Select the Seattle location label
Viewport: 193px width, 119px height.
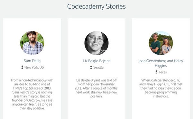(x=98, y=67)
